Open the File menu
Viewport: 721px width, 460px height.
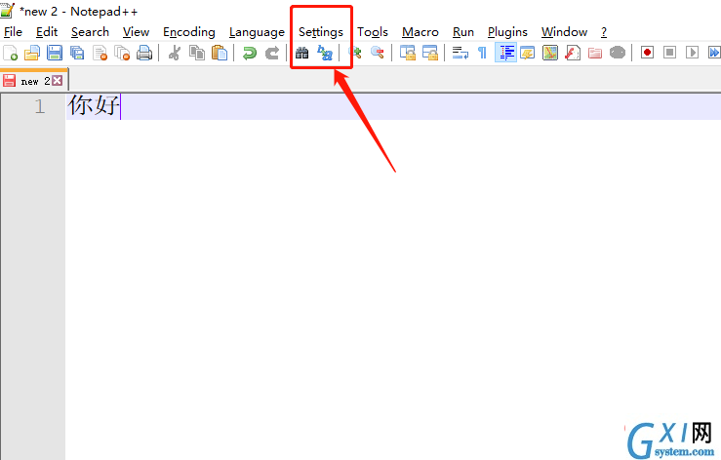point(13,32)
